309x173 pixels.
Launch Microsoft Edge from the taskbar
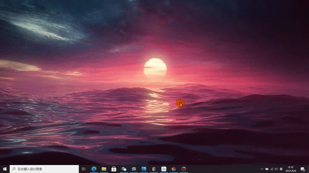click(94, 169)
